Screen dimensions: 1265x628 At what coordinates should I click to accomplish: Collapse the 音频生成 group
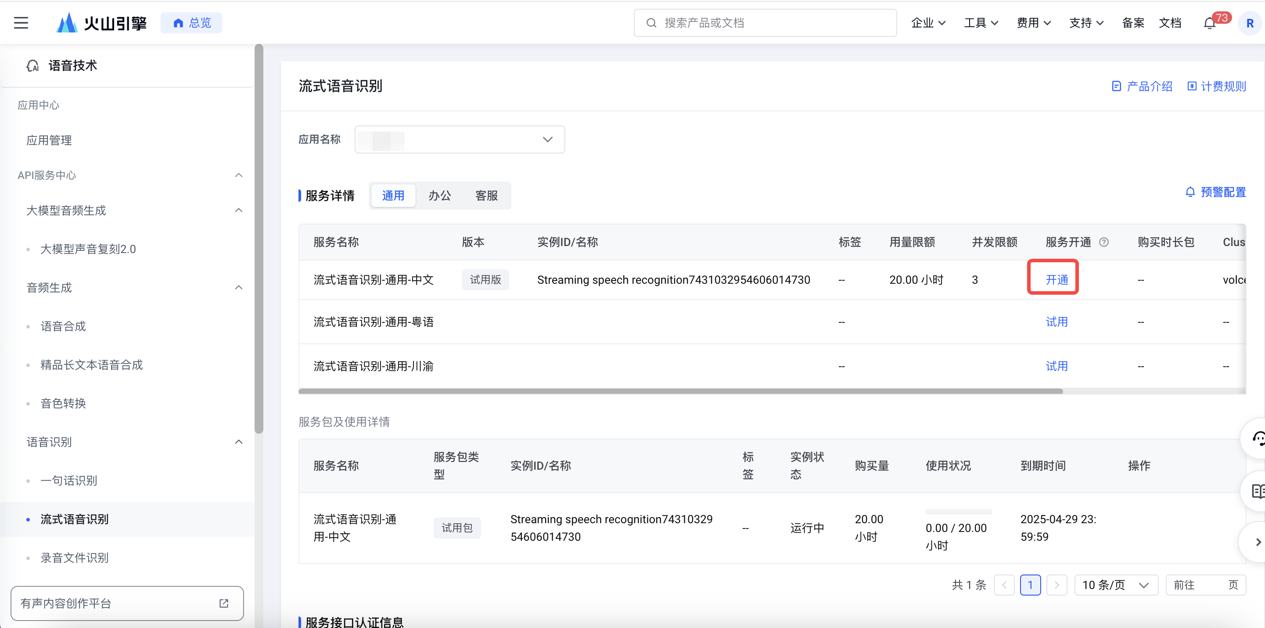239,288
